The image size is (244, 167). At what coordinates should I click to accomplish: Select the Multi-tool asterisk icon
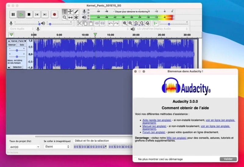point(76,17)
